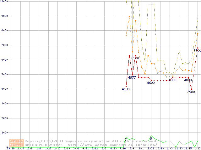
Task: Click the green line count label 7
Action: (126, 140)
